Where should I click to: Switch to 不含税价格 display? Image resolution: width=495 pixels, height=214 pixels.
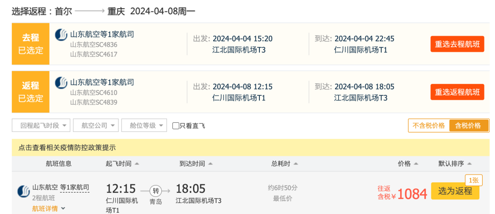(429, 126)
